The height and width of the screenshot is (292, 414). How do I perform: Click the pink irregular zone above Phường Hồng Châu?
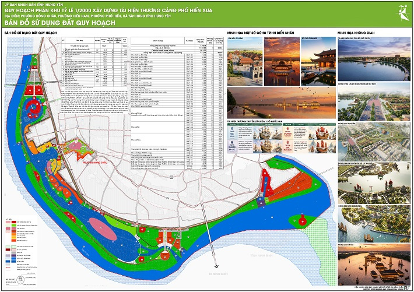click(x=76, y=147)
